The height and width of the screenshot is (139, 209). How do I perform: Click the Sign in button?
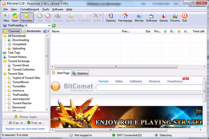(16, 123)
